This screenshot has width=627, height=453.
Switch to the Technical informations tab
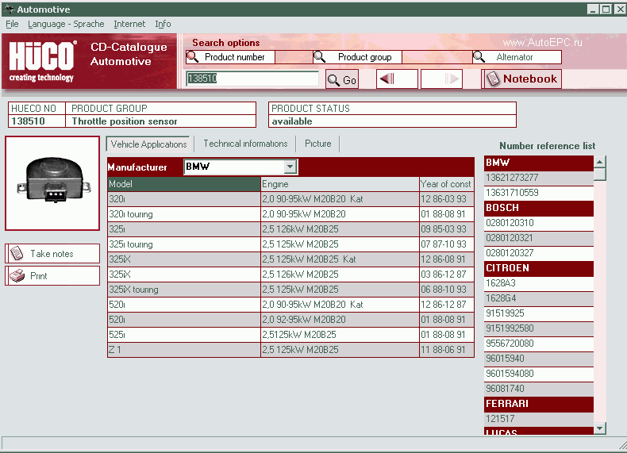point(245,144)
